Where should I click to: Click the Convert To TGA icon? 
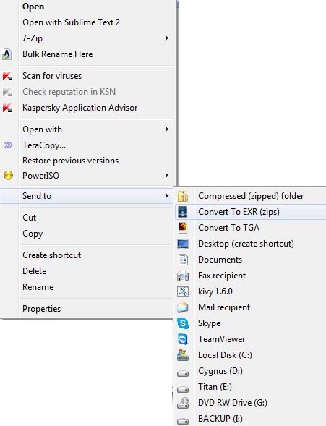tap(183, 228)
